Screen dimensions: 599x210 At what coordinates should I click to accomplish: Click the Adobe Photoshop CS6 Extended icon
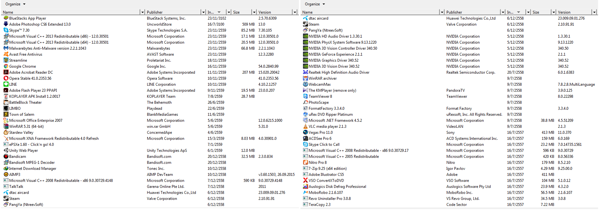(6, 24)
